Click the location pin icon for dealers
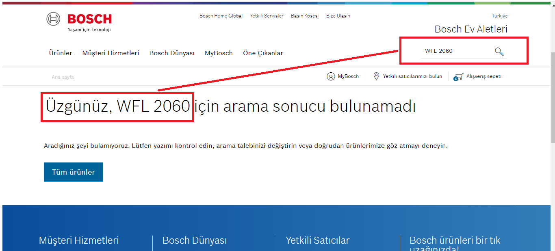Image resolution: width=555 pixels, height=251 pixels. [x=376, y=76]
